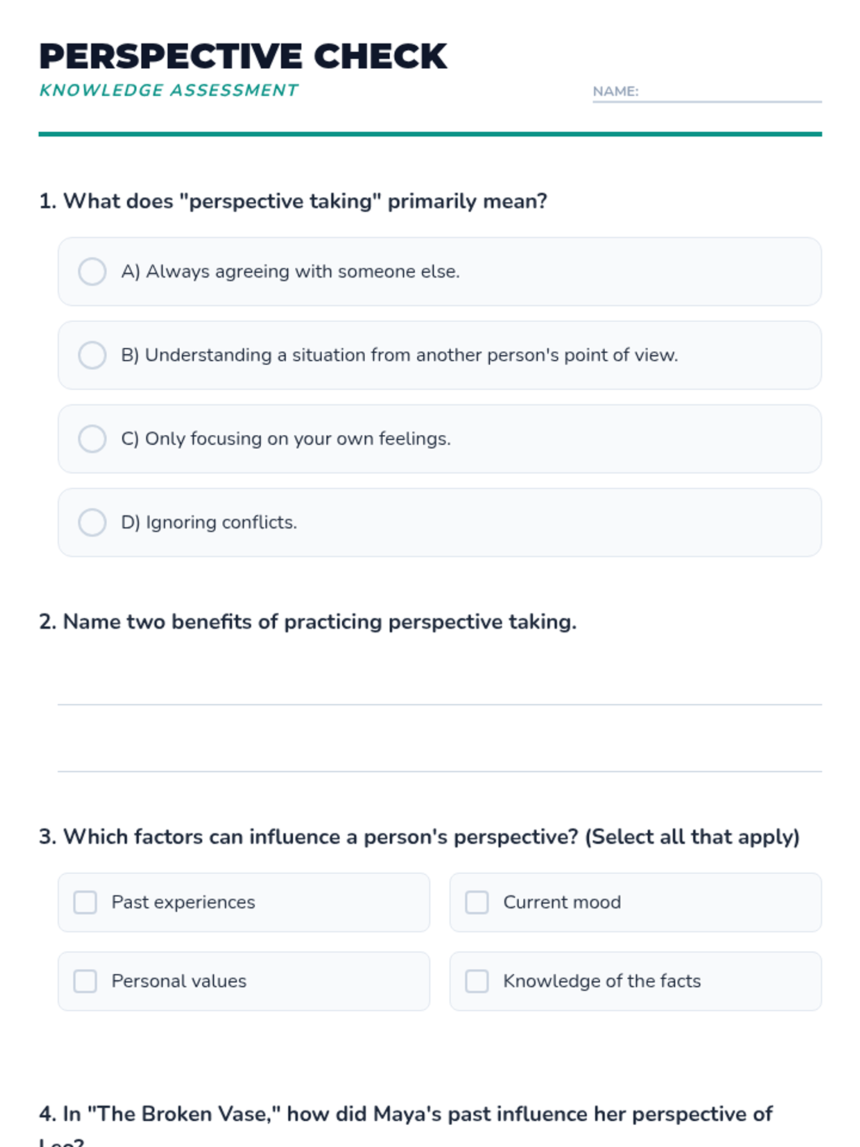Check the "Past experiences" checkbox
This screenshot has width=860, height=1147.
coord(85,903)
